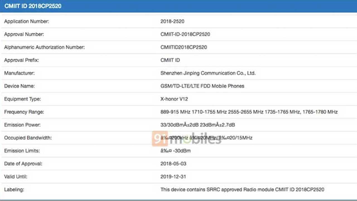Click the Labeling label

tap(14, 190)
